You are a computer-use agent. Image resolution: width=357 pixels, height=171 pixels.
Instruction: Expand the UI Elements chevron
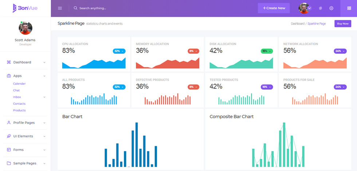tap(44, 136)
